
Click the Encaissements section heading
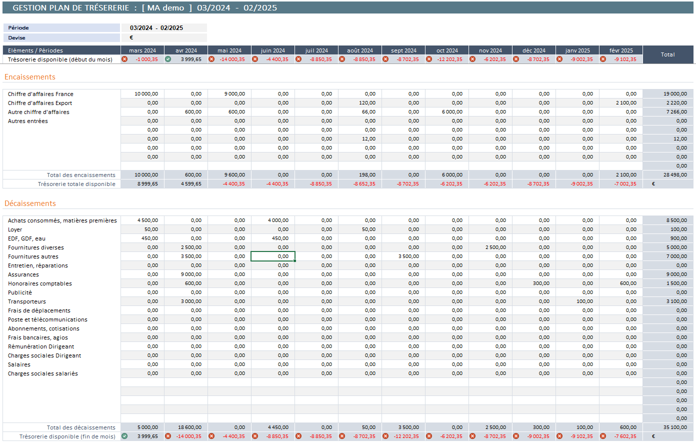pyautogui.click(x=30, y=77)
